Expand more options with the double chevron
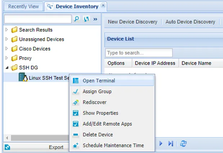 95,19
